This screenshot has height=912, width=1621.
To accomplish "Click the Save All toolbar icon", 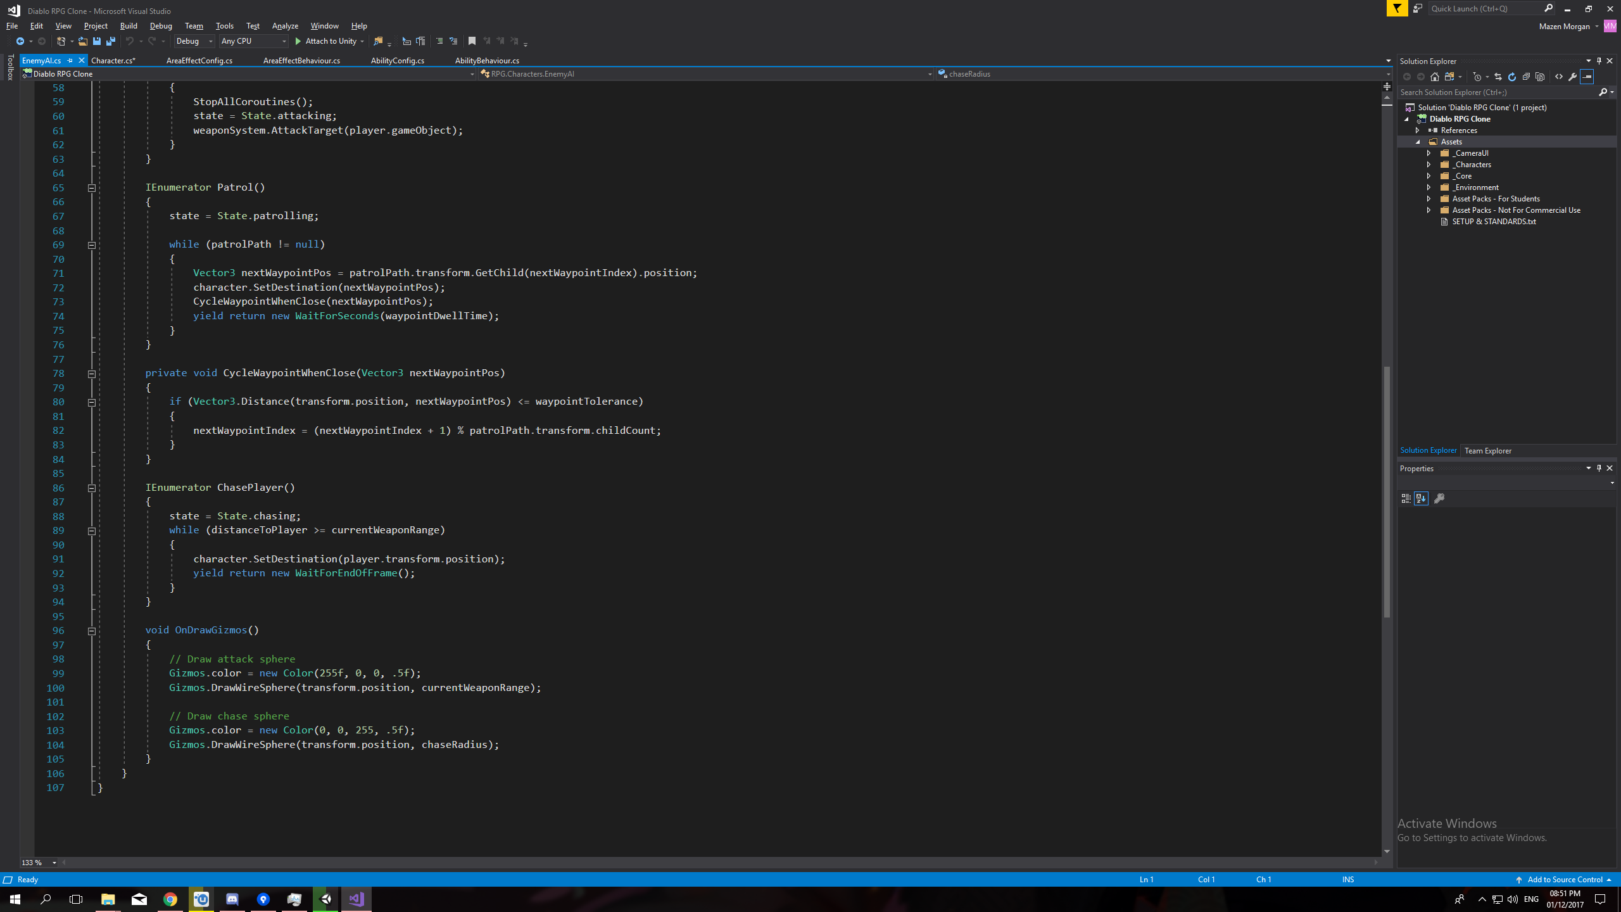I will pyautogui.click(x=111, y=41).
